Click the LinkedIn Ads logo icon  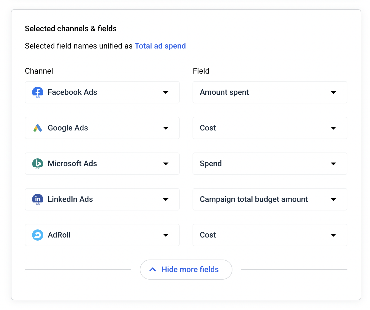[x=38, y=199]
